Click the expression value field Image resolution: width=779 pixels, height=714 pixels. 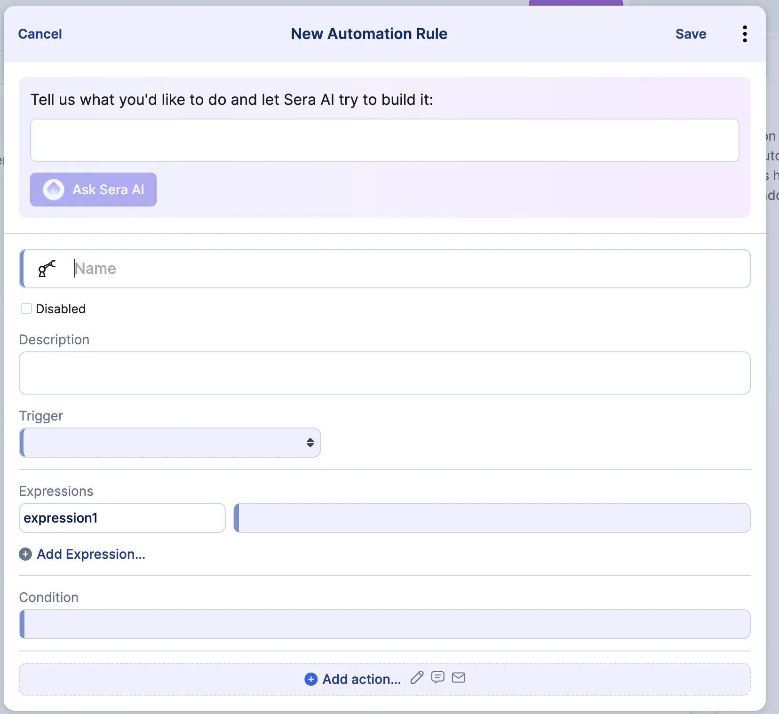[492, 518]
